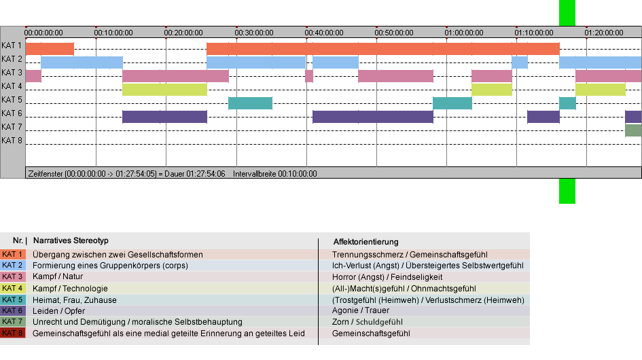Click '(Trostgefühl (Heimweh) / Verlustschmerz (Heimweh)'
Viewport: 642px width, 360px height.
[x=428, y=300]
